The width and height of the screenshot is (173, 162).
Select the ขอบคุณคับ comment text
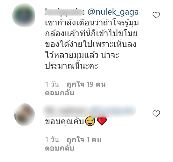coord(65,122)
